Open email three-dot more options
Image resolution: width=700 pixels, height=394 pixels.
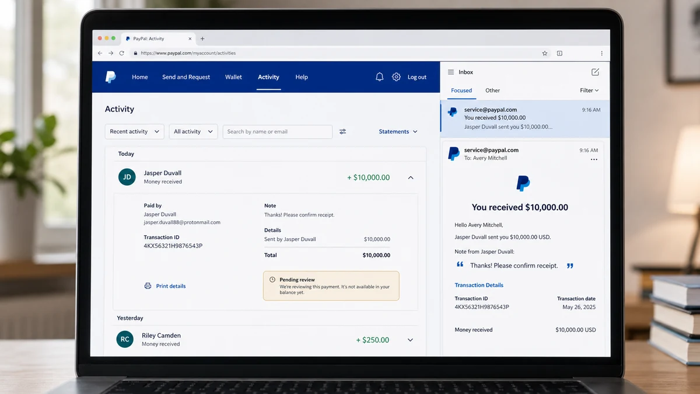click(594, 160)
